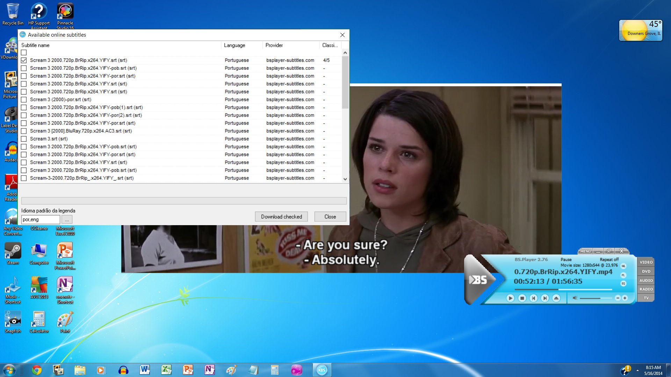Screen dimensions: 671x377
Task: Open Microsoft PowerPoint desktop shortcut
Action: 65,256
